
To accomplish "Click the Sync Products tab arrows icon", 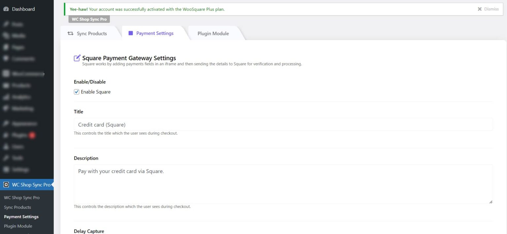I will (x=70, y=33).
